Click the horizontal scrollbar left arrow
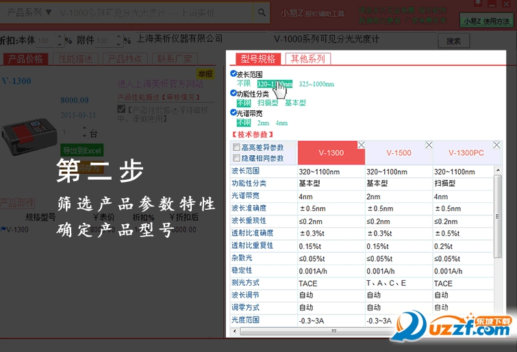 (234, 331)
